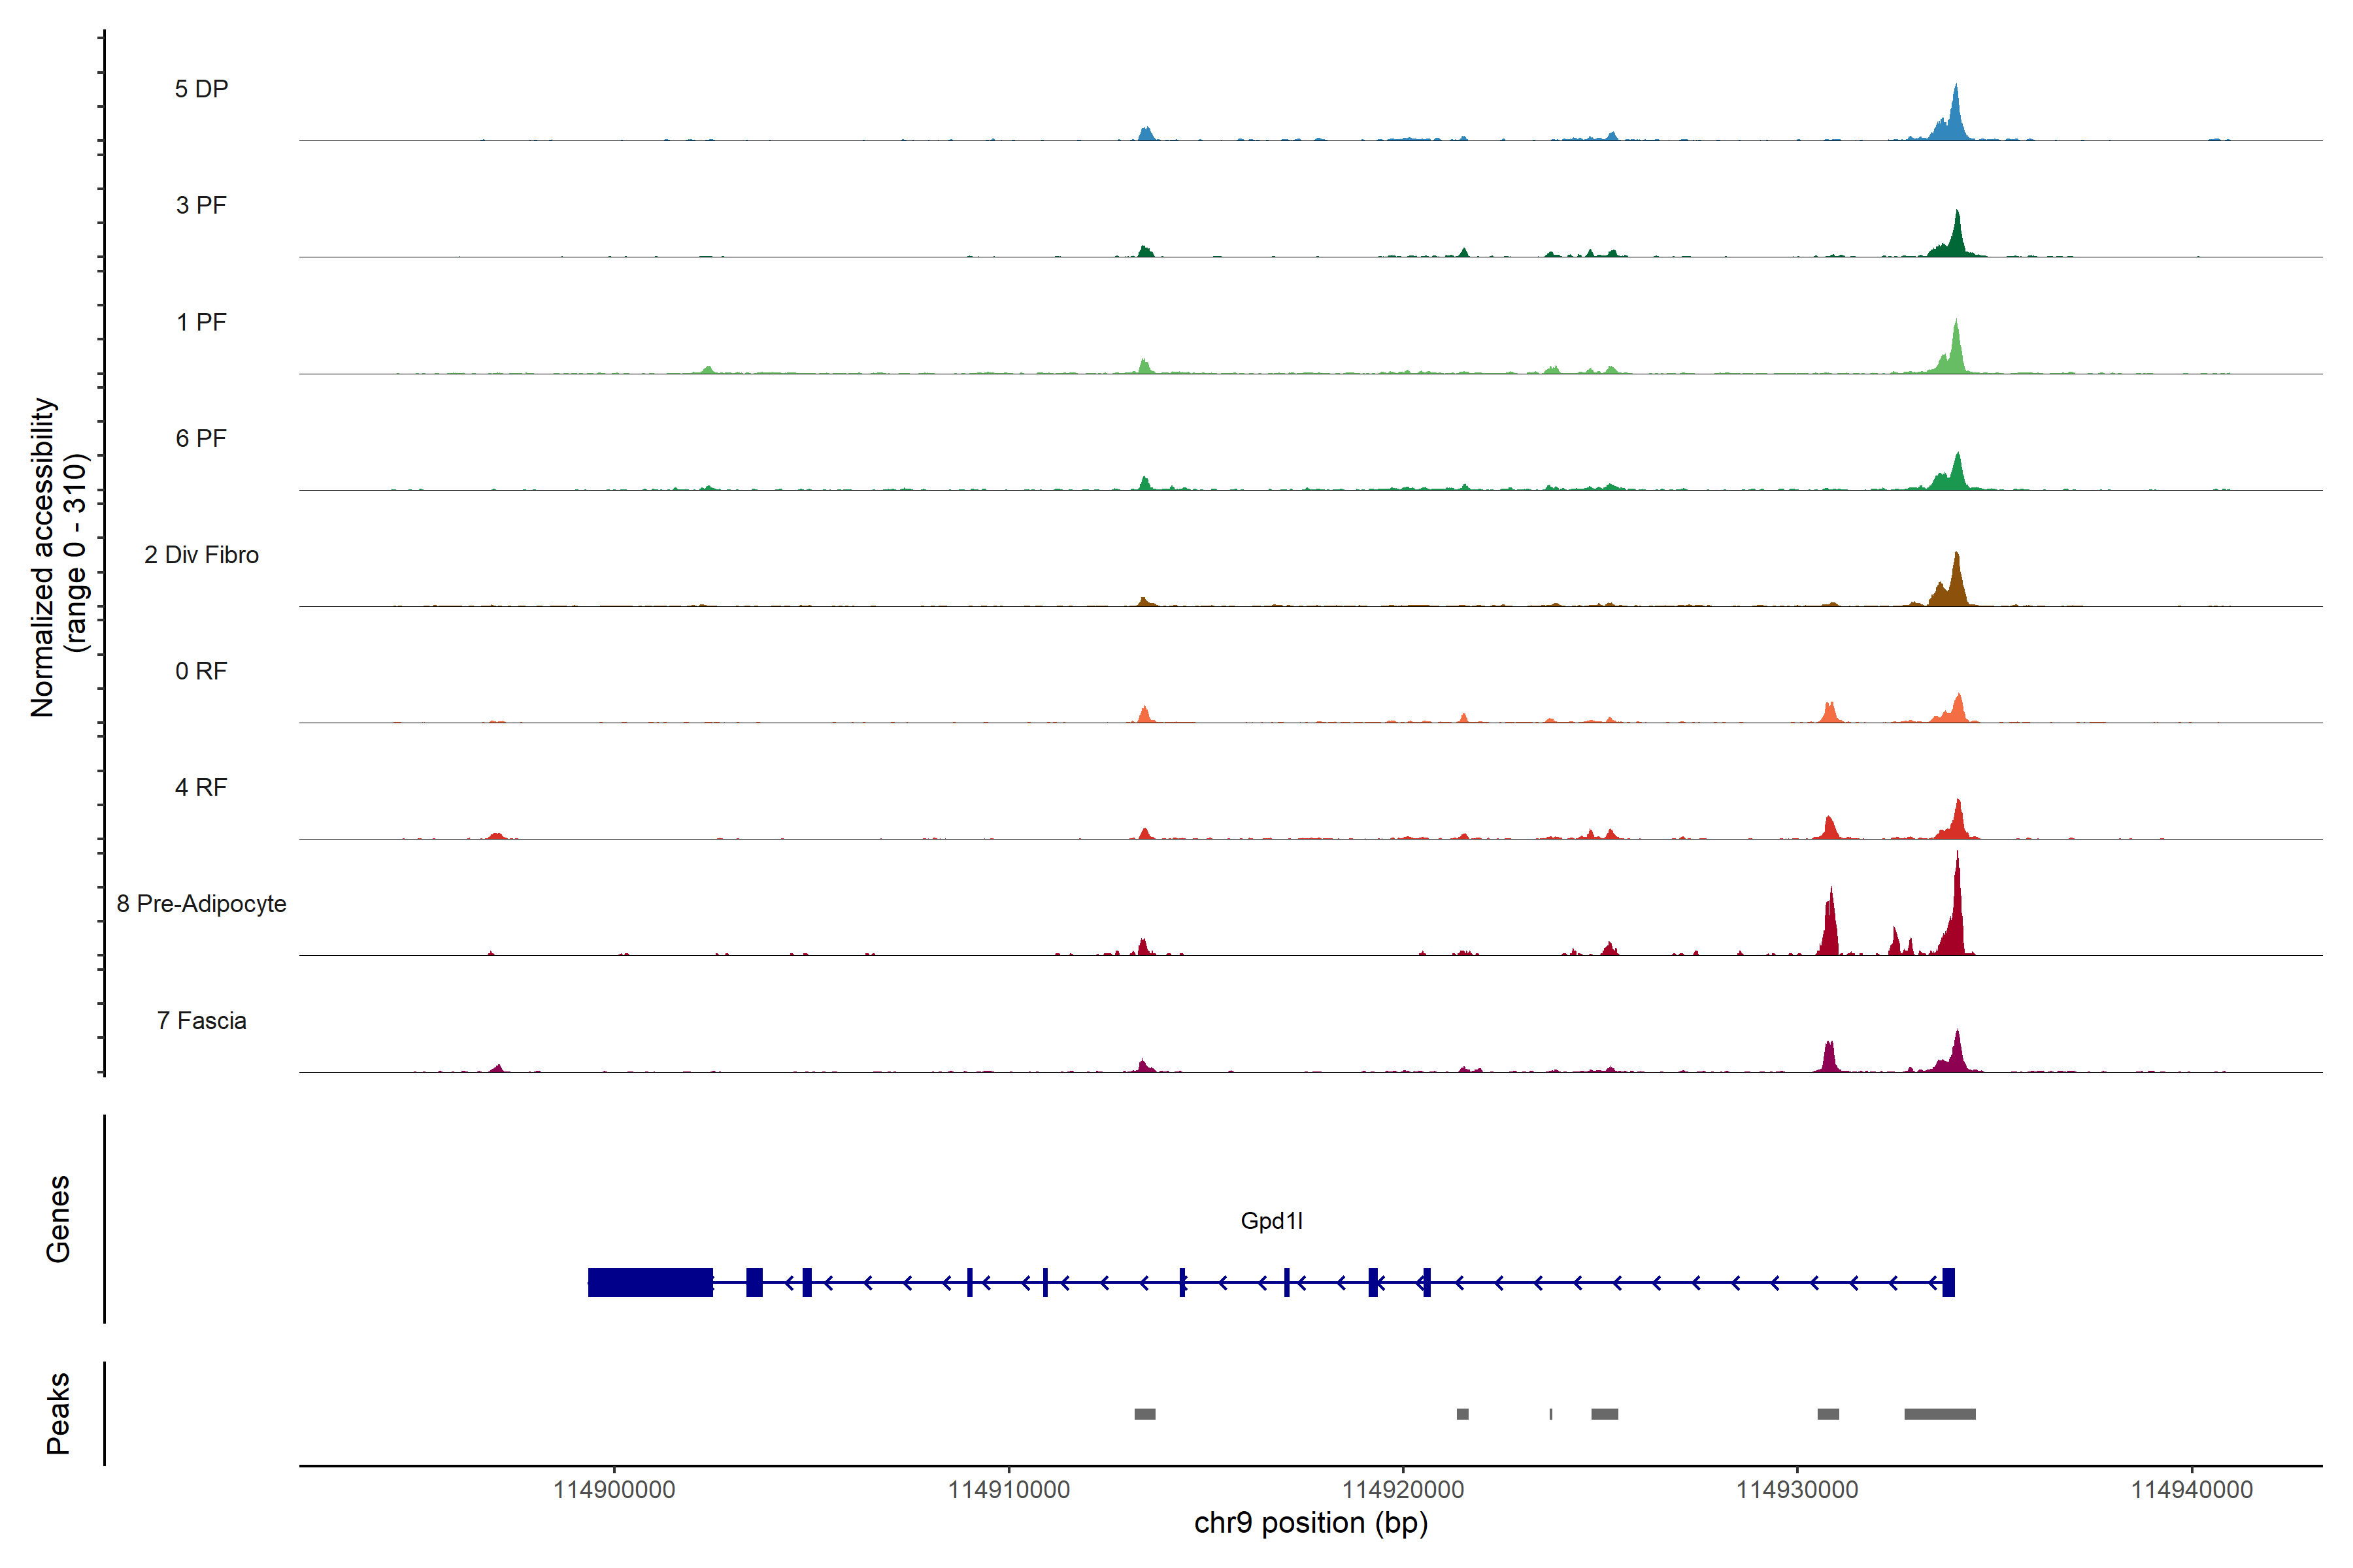
Task: Click the Peaks panel label
Action: [58, 1413]
